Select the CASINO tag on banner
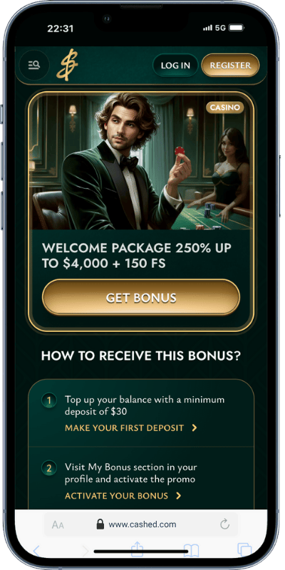The image size is (285, 570). (224, 108)
